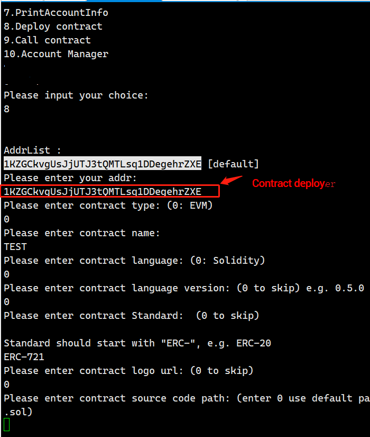Click the 'Please enter contract language version' prompt
The height and width of the screenshot is (437, 370).
[x=184, y=288]
